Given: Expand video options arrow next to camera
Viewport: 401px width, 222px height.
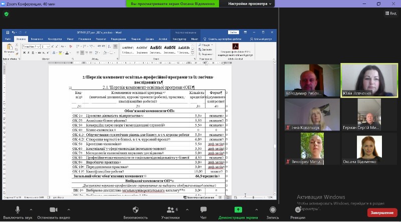Looking at the screenshot, I should [73, 209].
